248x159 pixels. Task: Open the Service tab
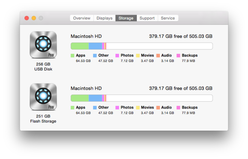[168, 18]
